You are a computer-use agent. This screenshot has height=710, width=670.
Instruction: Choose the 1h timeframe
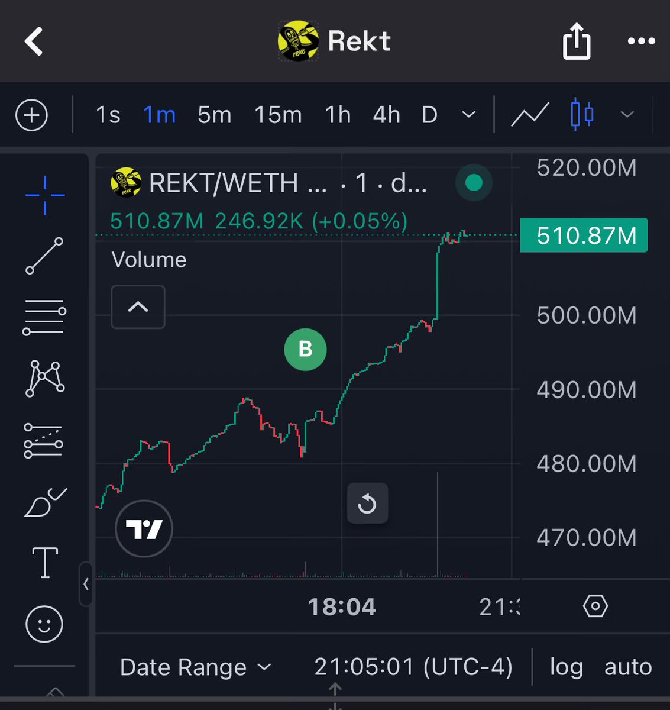coord(338,115)
